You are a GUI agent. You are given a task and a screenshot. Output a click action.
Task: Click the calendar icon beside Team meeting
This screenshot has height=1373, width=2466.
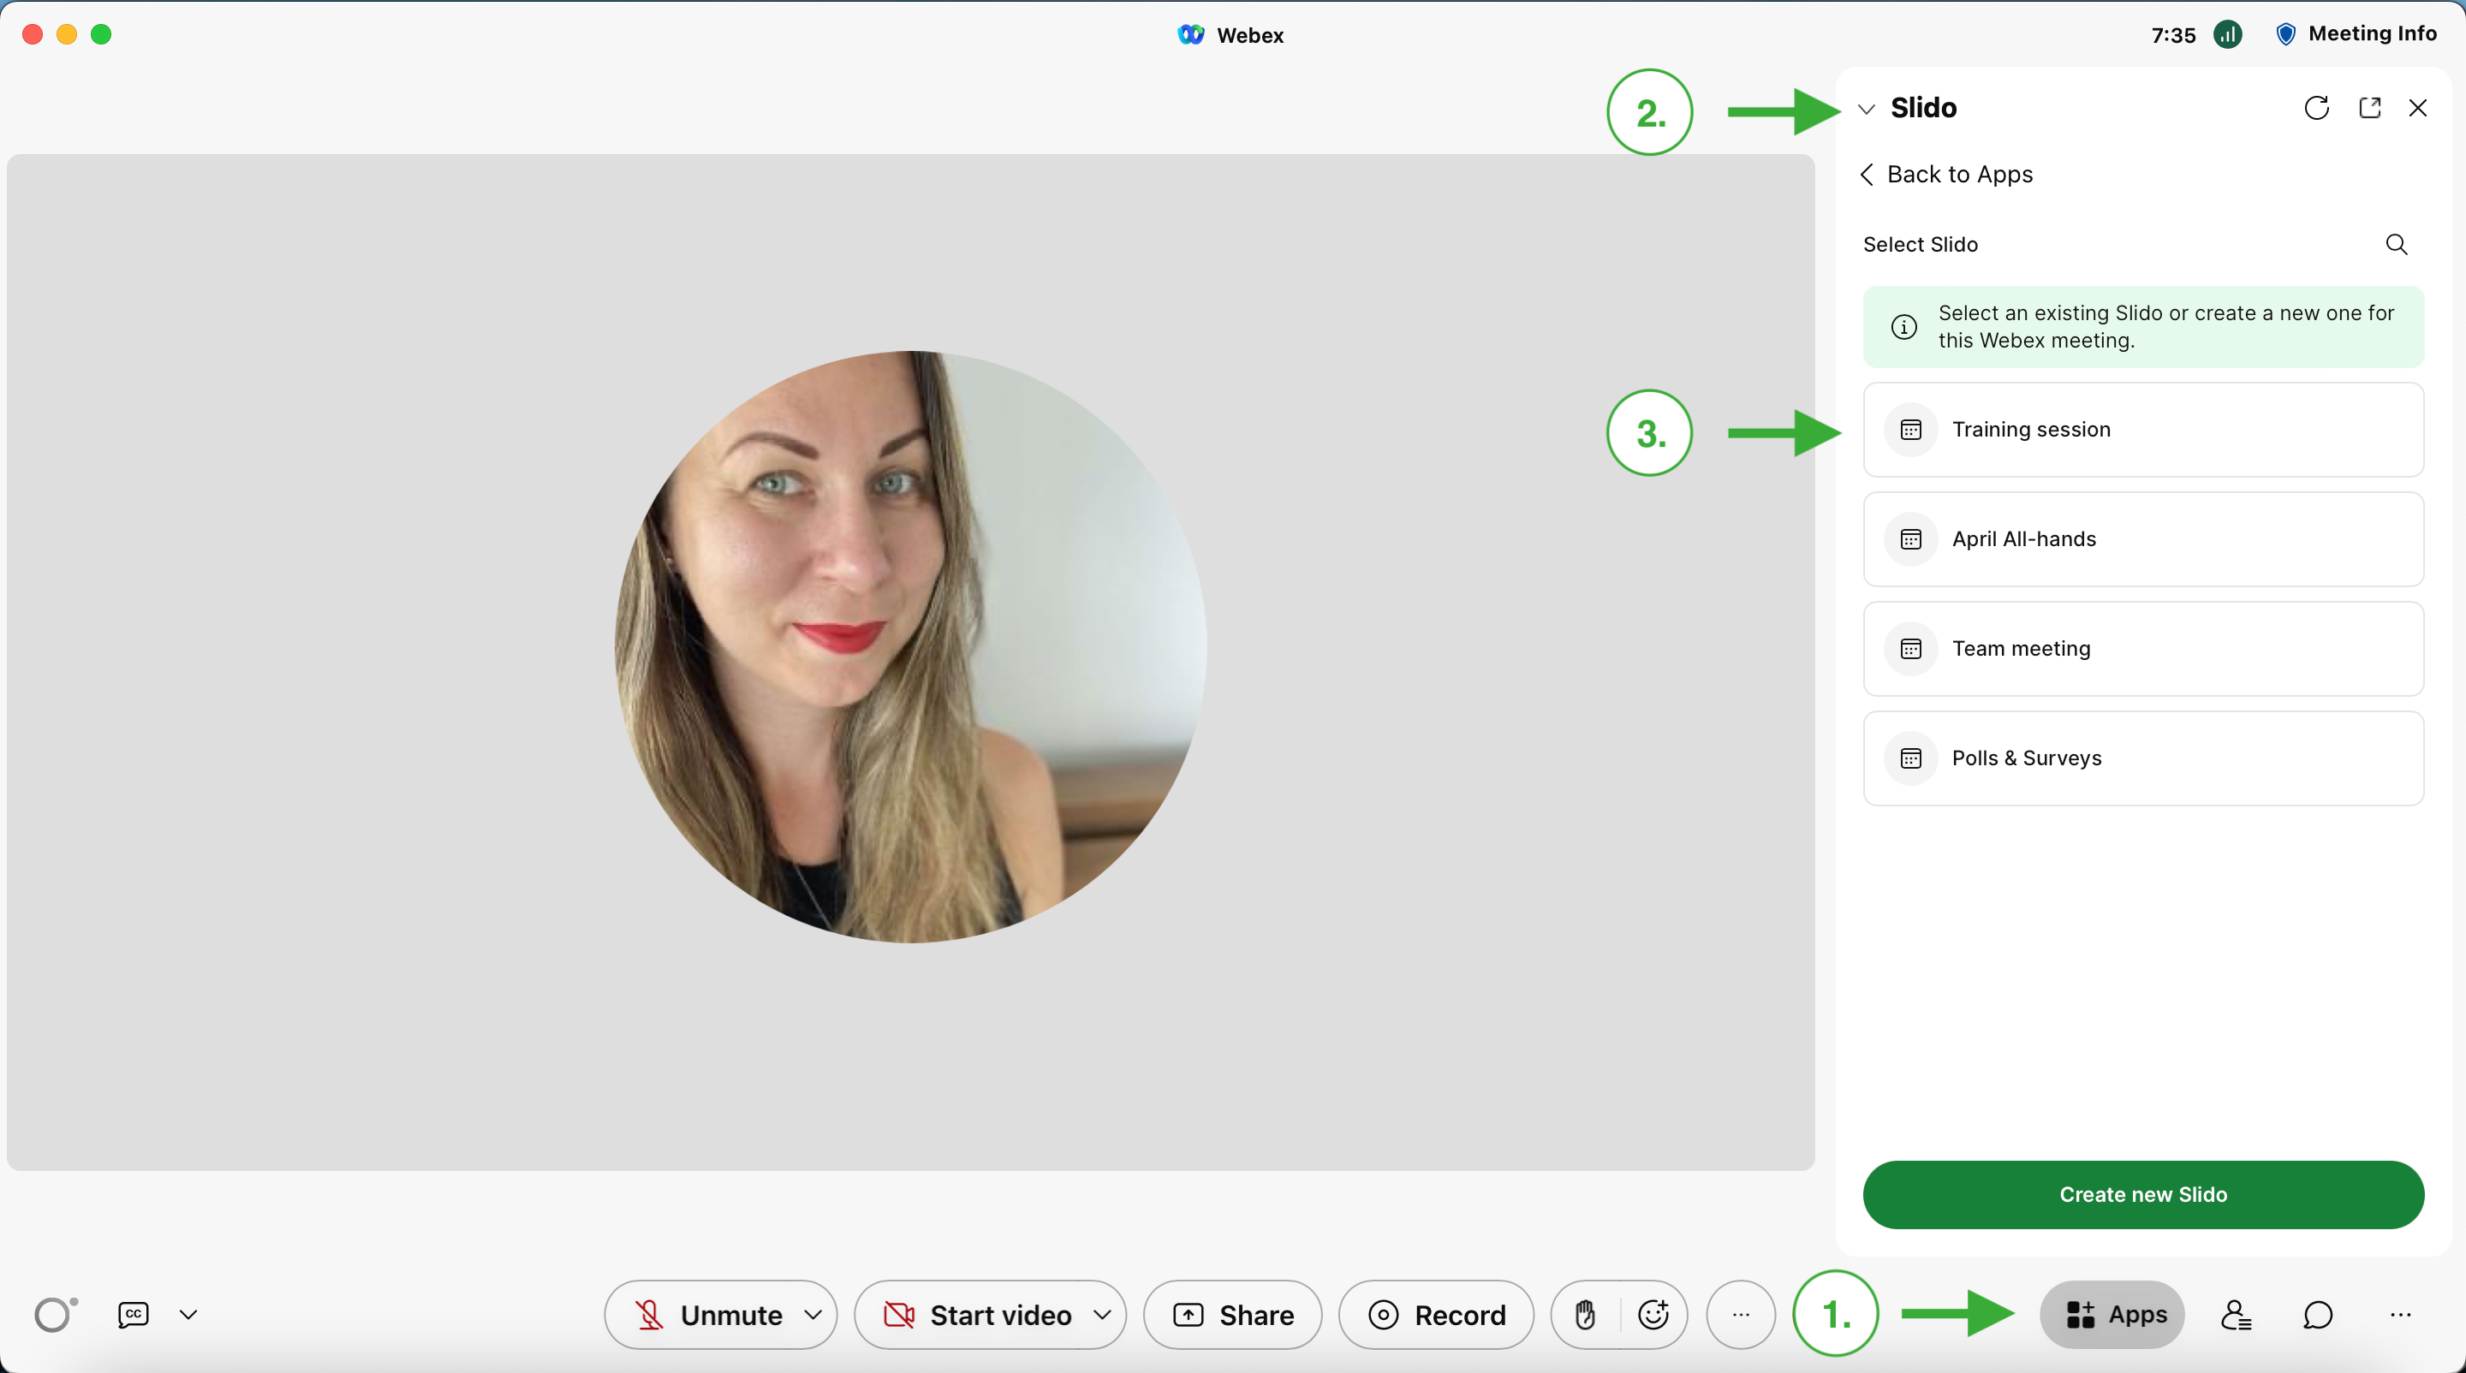1911,649
